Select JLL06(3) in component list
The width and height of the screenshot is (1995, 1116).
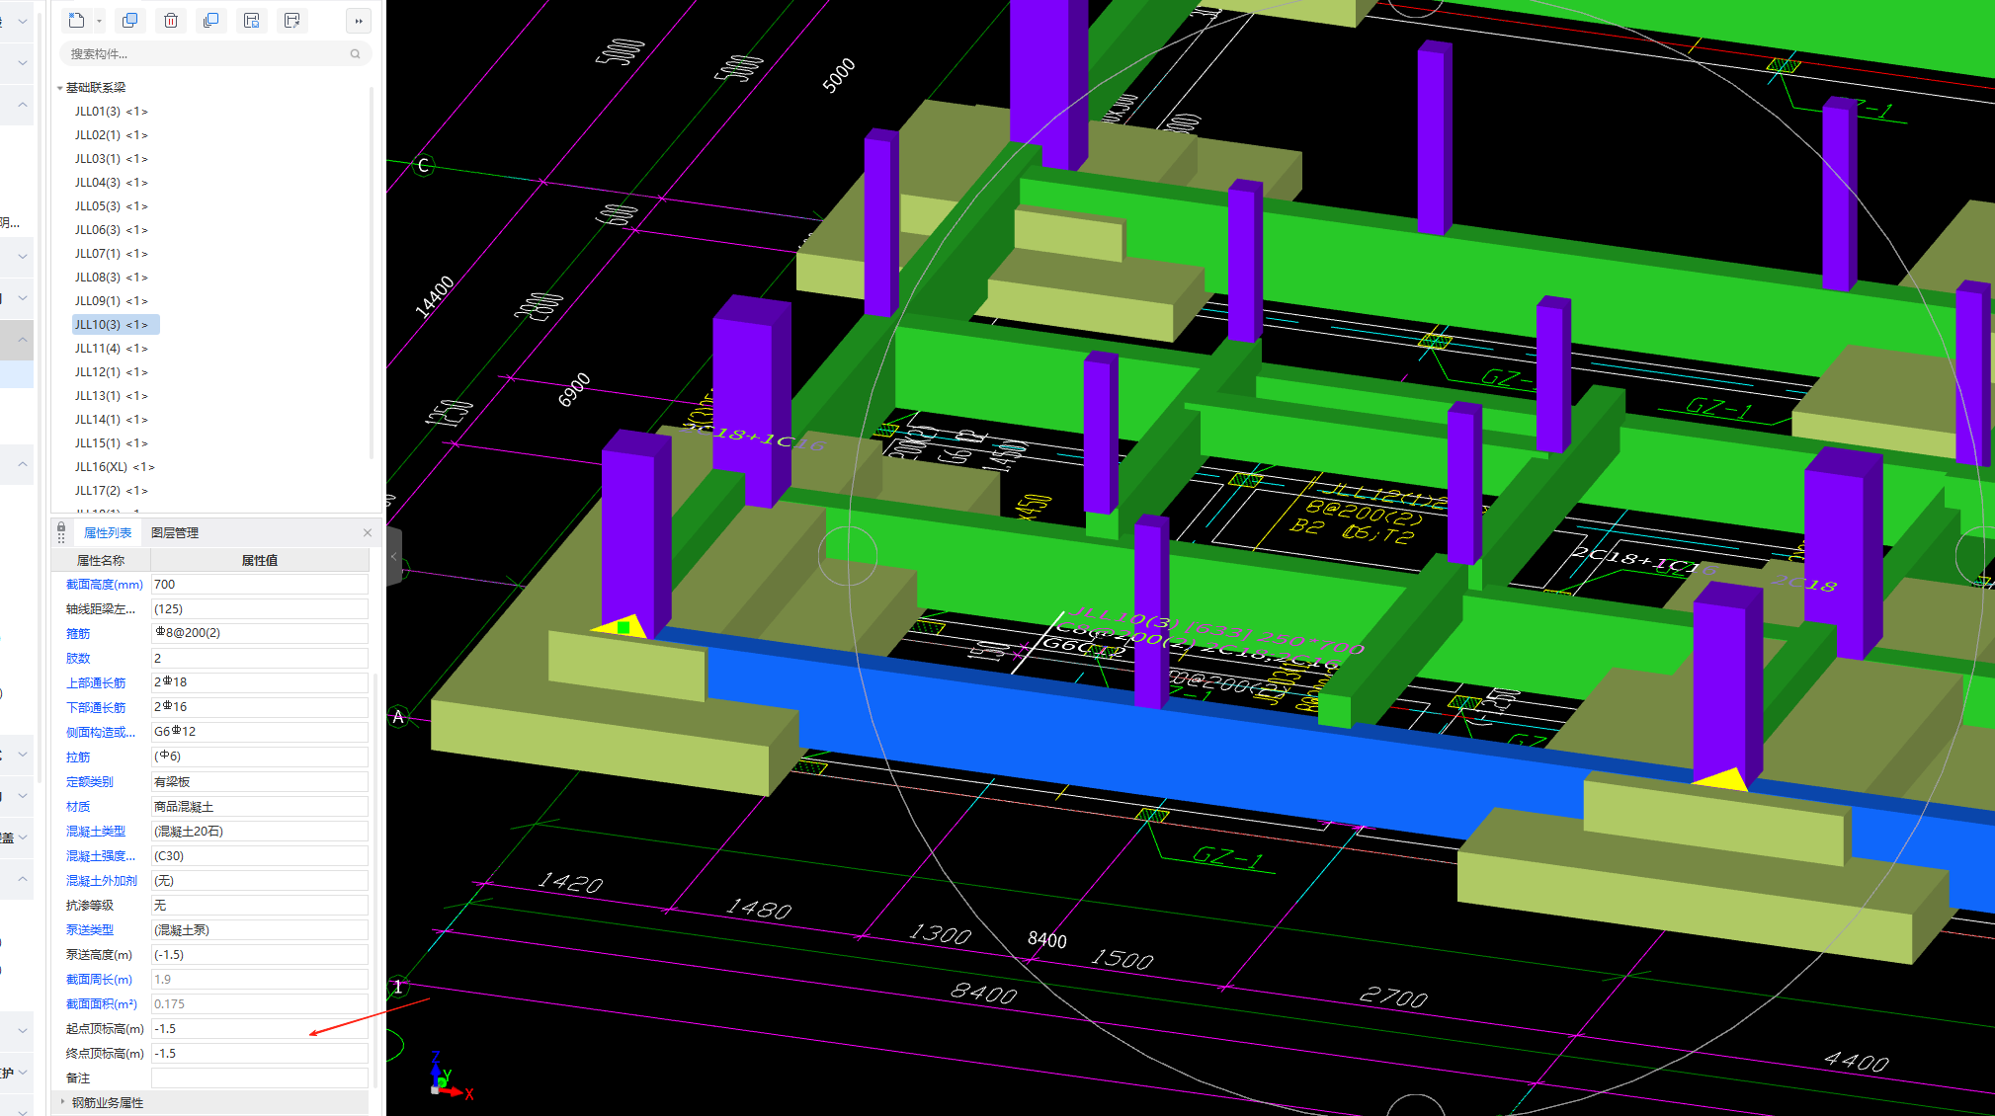pos(111,230)
